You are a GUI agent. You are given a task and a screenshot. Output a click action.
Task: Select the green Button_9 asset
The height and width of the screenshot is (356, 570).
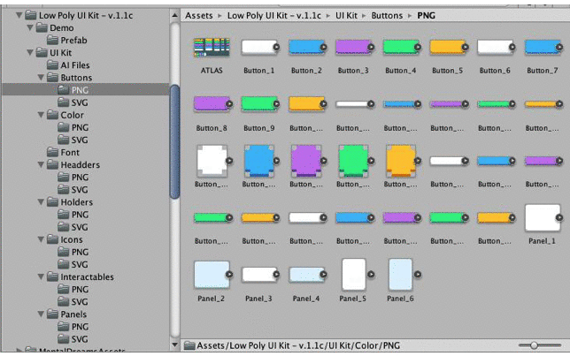[x=258, y=103]
